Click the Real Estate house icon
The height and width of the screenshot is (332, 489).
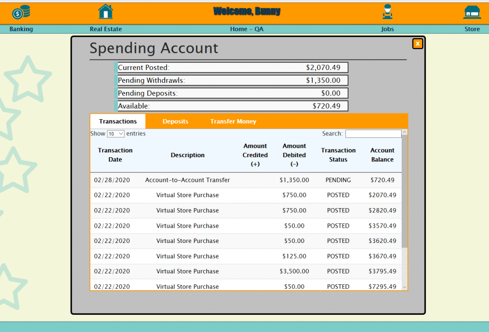tap(106, 11)
